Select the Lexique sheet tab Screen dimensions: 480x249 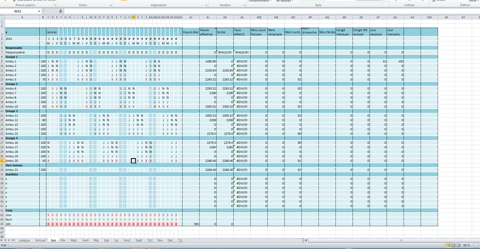24,240
